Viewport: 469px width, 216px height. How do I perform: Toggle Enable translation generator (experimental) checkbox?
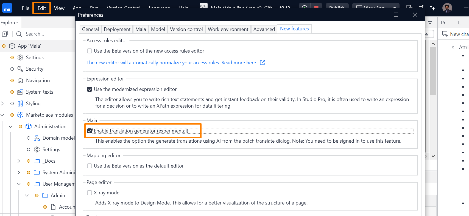(x=90, y=131)
